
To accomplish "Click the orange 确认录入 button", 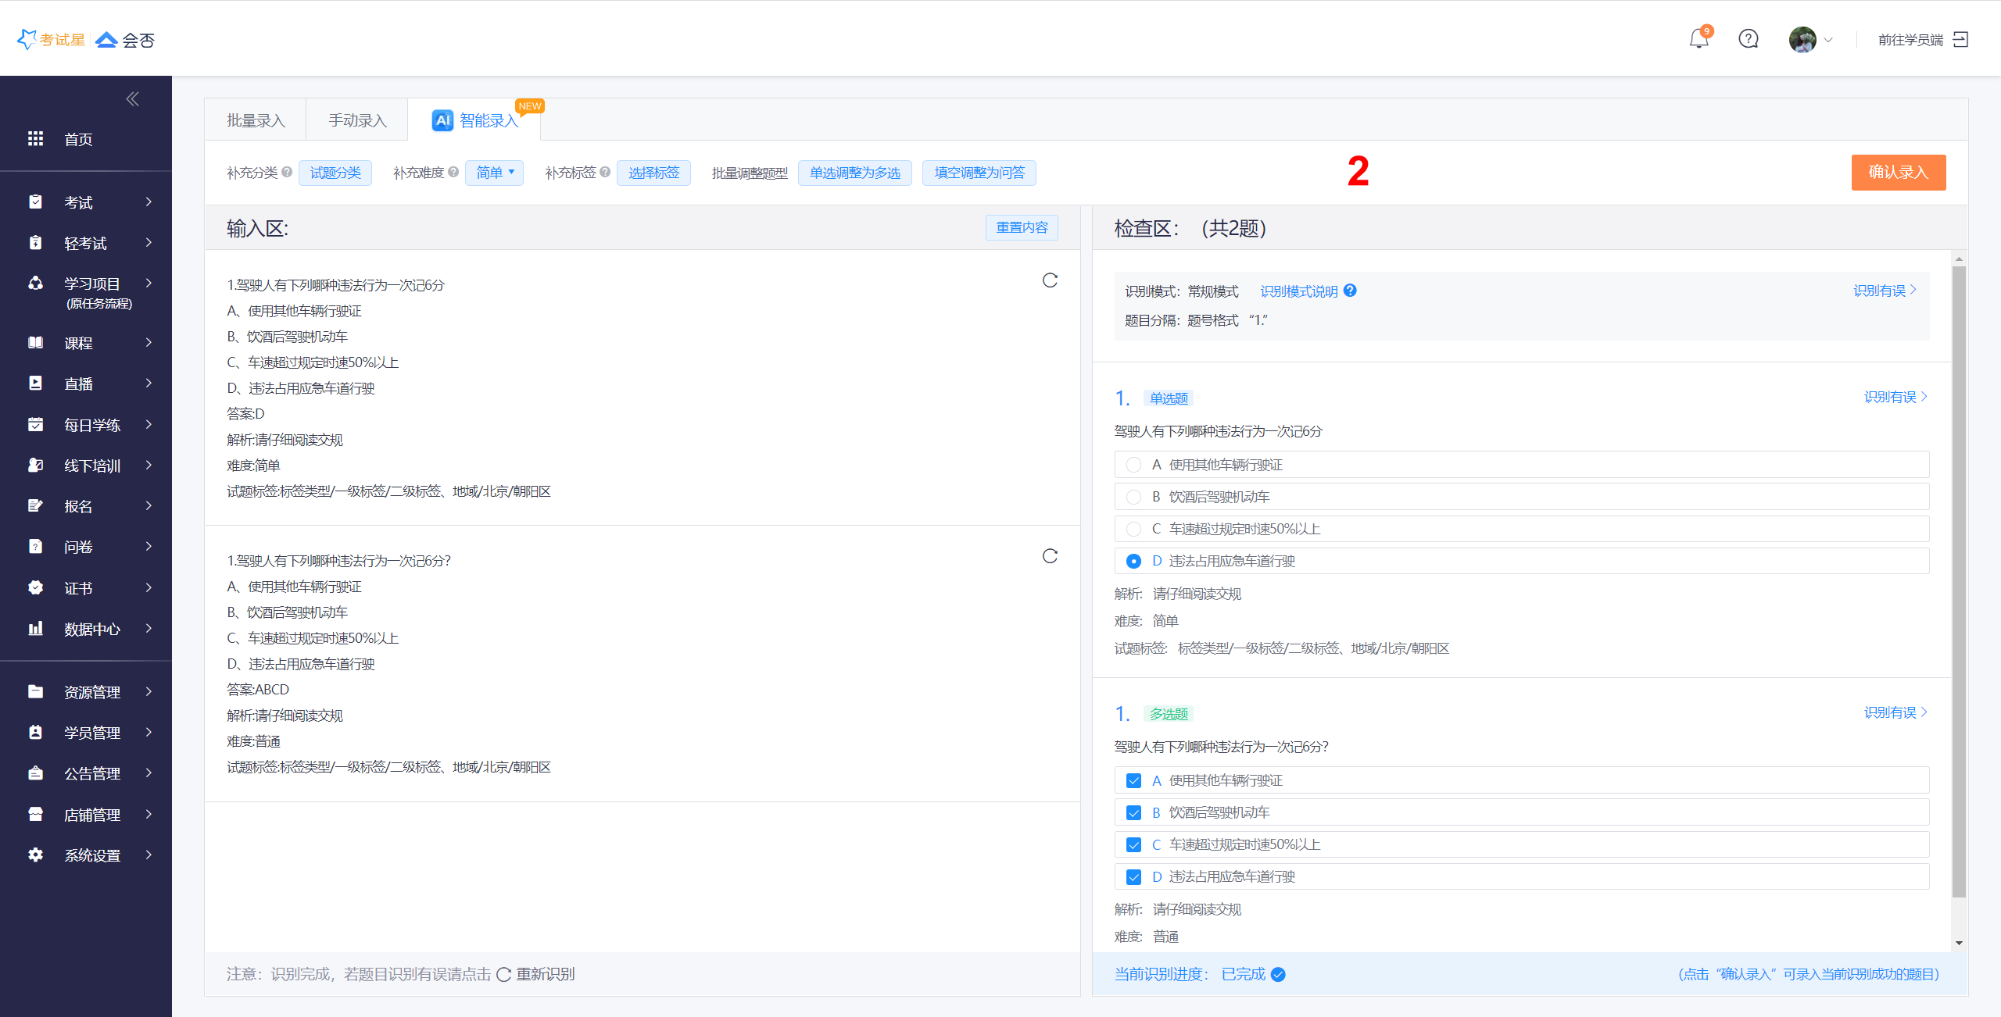I will pyautogui.click(x=1898, y=173).
